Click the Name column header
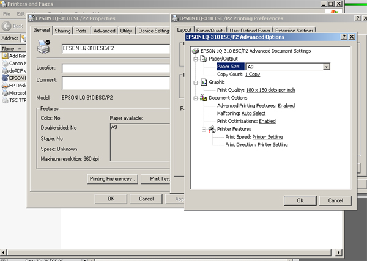The width and height of the screenshot is (367, 261). click(13, 49)
